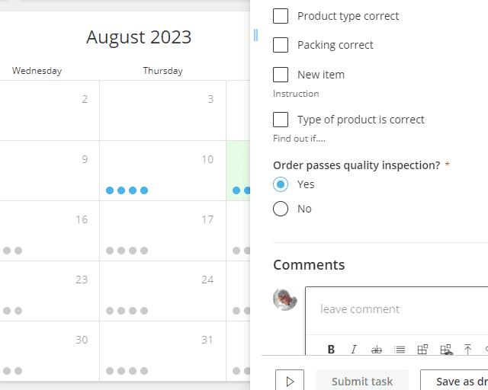
Task: Click the first blue dot on August 10
Action: click(110, 190)
